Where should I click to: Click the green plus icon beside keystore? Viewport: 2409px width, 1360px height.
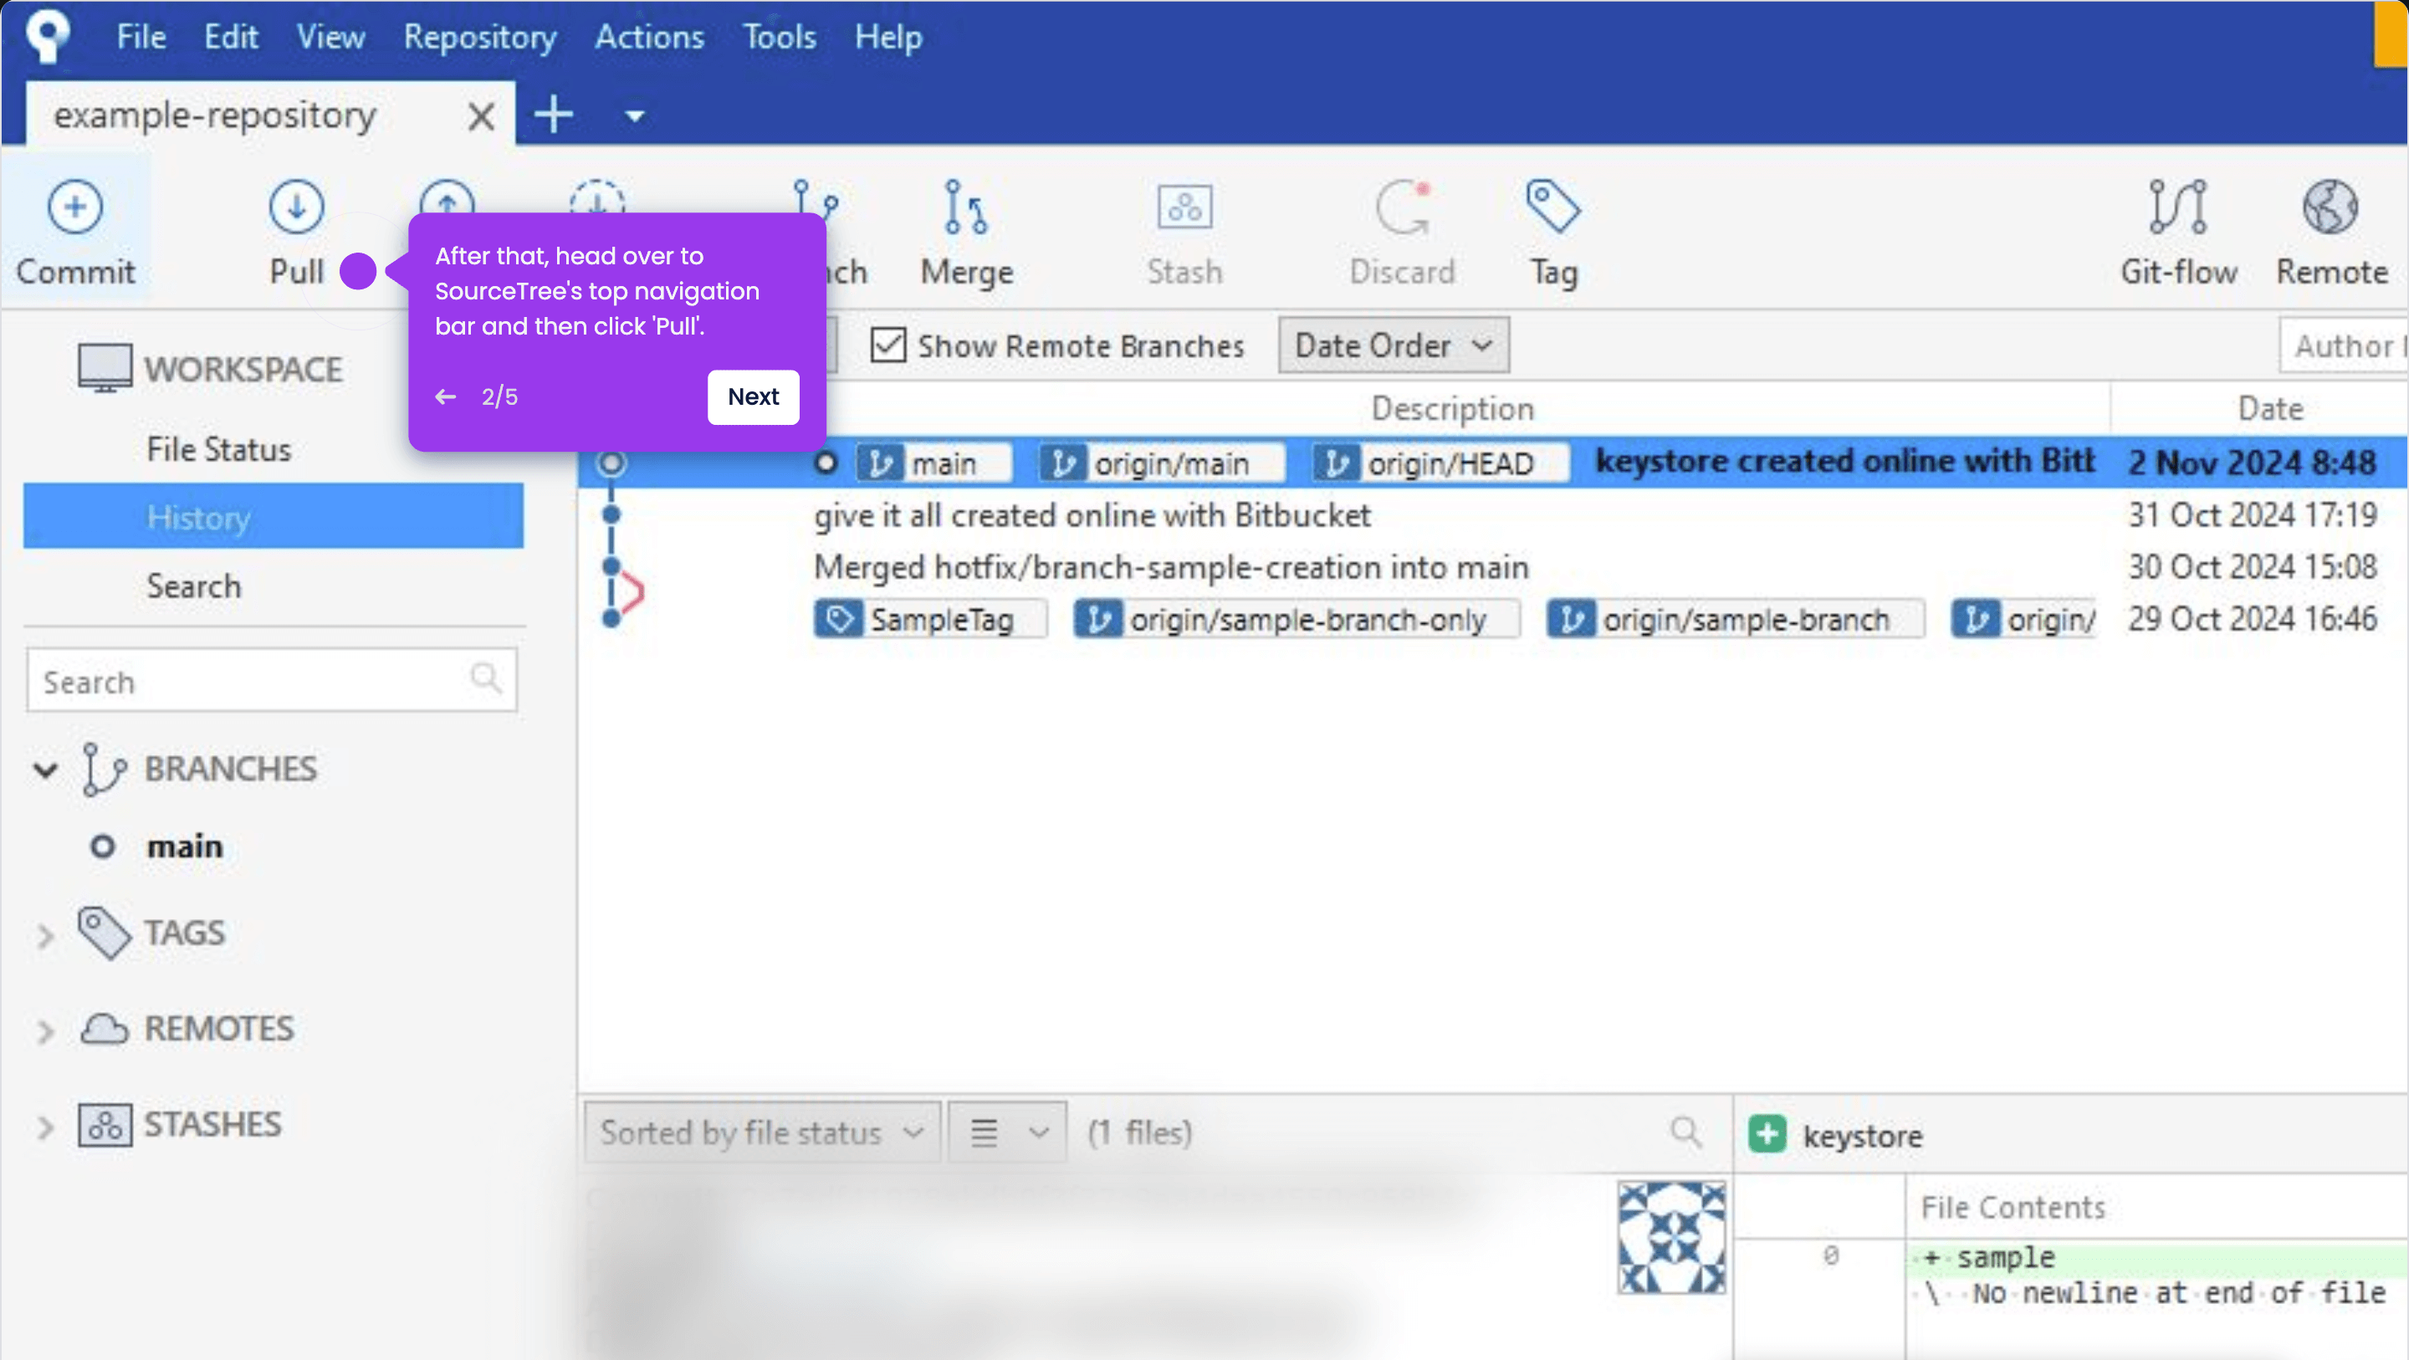(1767, 1134)
